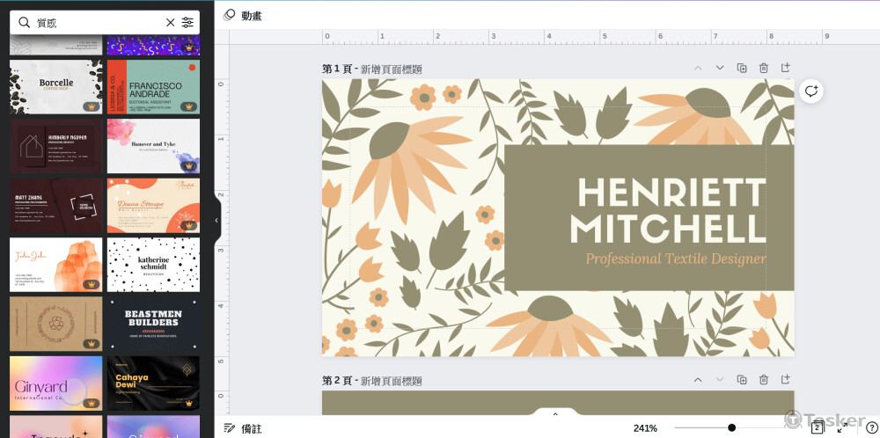Enter fullscreen presentation mode
Image resolution: width=880 pixels, height=438 pixels.
[x=843, y=427]
